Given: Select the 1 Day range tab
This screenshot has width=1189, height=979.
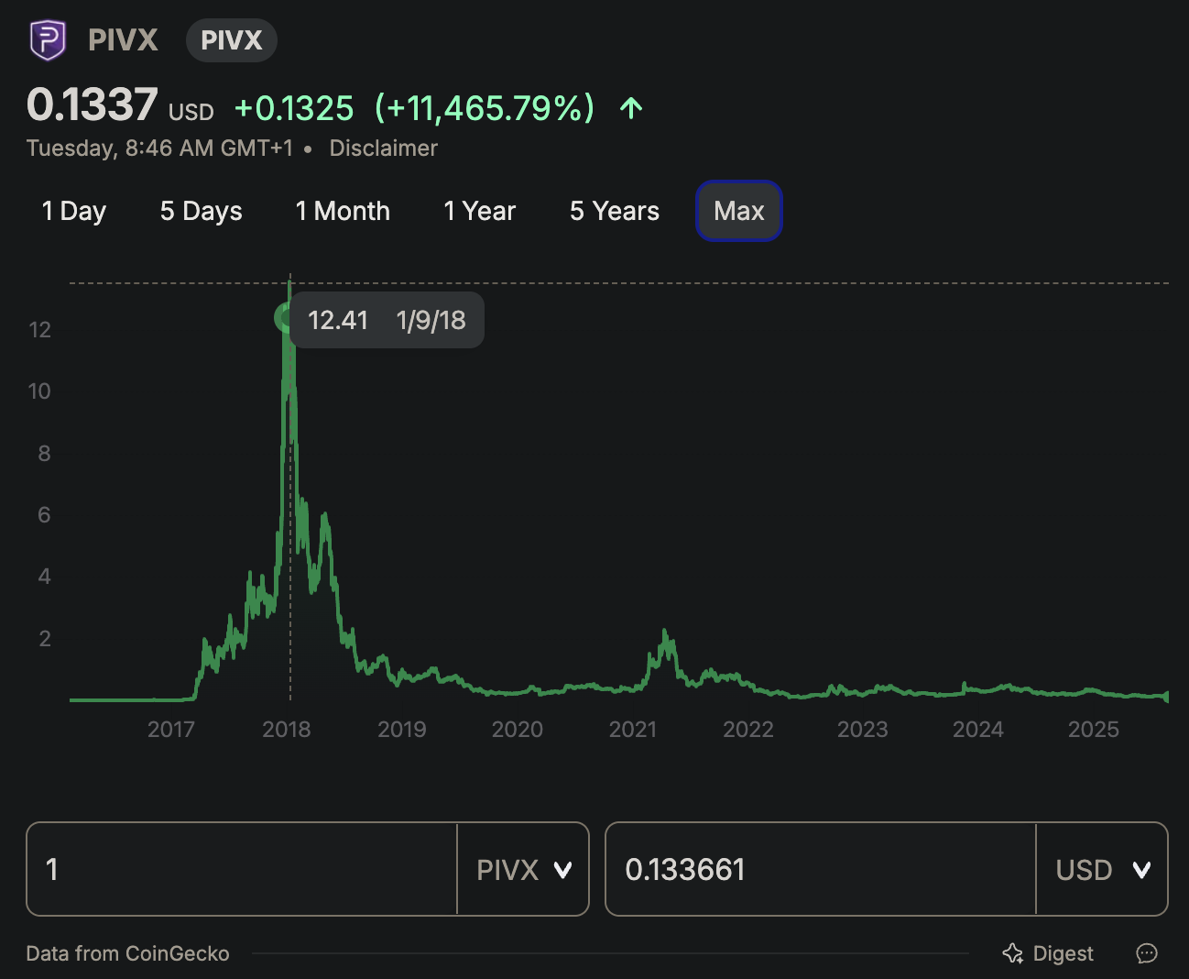Looking at the screenshot, I should tap(74, 211).
